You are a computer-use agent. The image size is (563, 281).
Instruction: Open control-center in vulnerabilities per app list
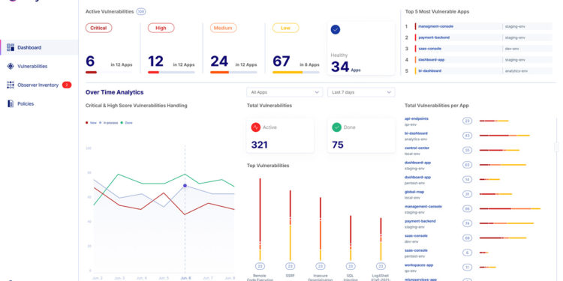click(x=417, y=148)
